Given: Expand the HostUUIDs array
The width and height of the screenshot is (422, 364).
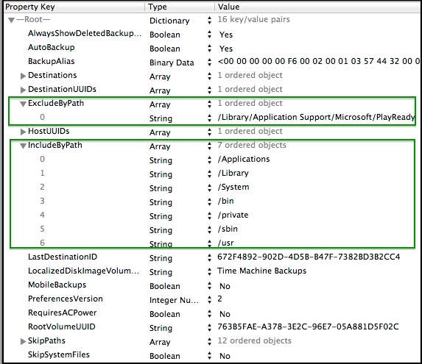Looking at the screenshot, I should (23, 132).
